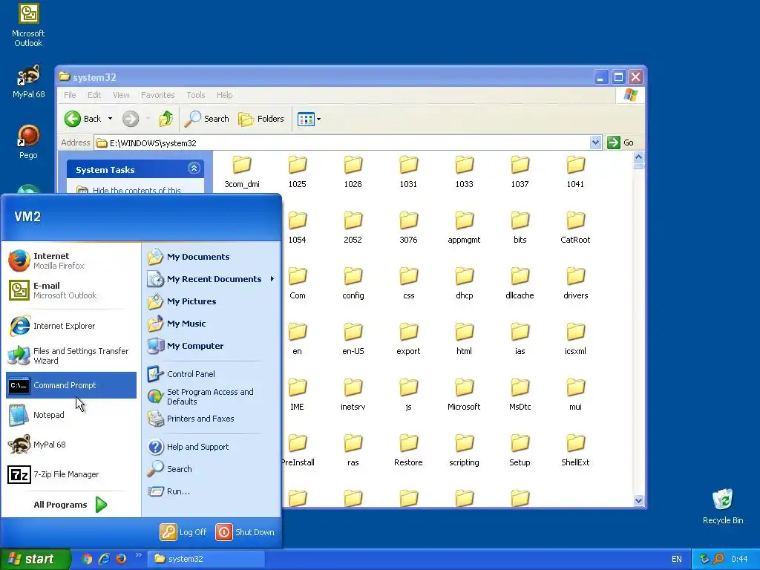Open the Tools menu

(x=196, y=95)
